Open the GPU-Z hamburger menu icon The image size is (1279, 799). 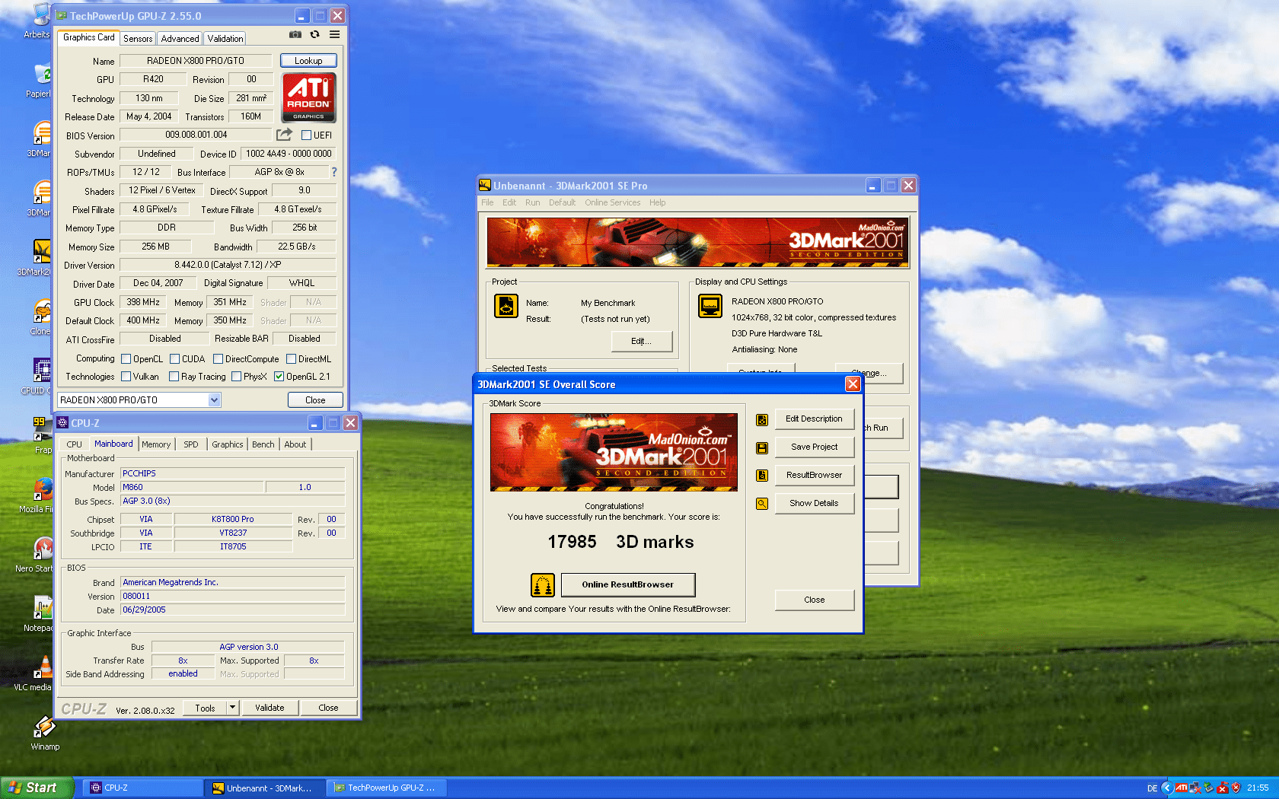(334, 35)
